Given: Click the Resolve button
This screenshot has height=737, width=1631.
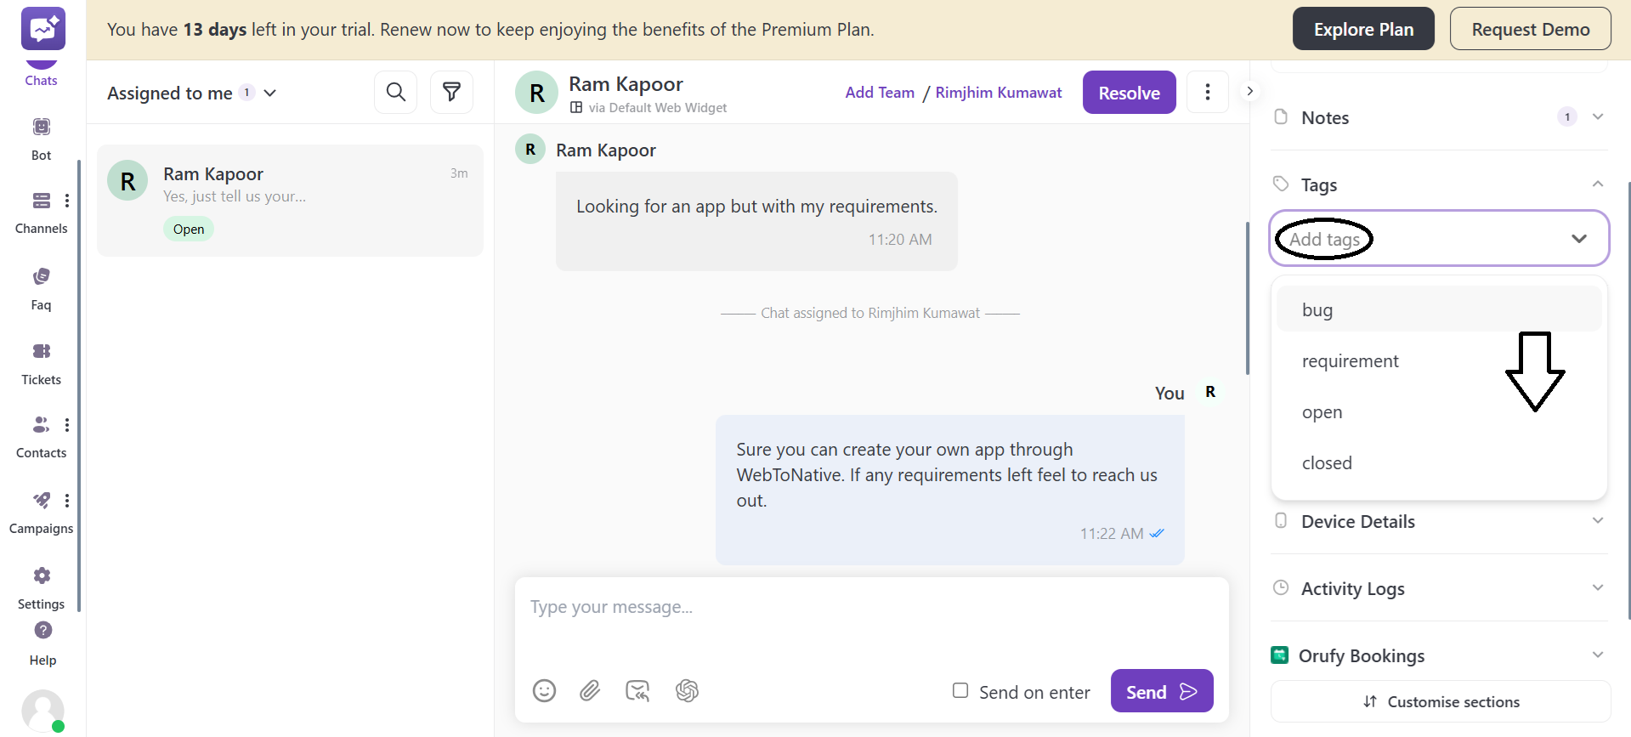Looking at the screenshot, I should click(x=1129, y=93).
